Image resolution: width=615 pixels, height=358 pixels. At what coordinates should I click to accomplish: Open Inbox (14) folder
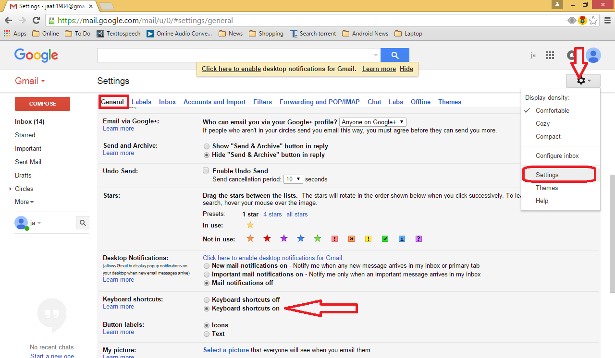(29, 121)
